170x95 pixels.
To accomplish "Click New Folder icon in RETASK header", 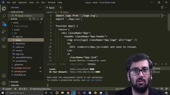I will 34,19.
